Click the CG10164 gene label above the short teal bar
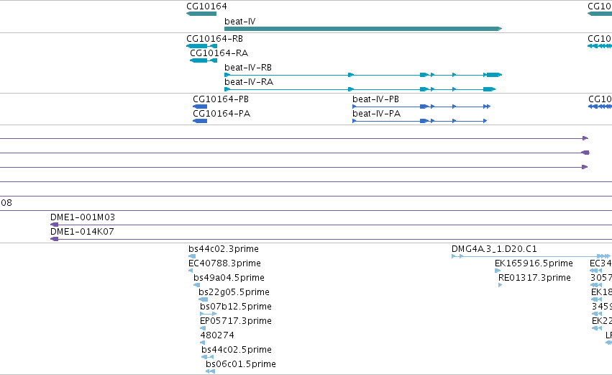The image size is (612, 375). coord(207,6)
